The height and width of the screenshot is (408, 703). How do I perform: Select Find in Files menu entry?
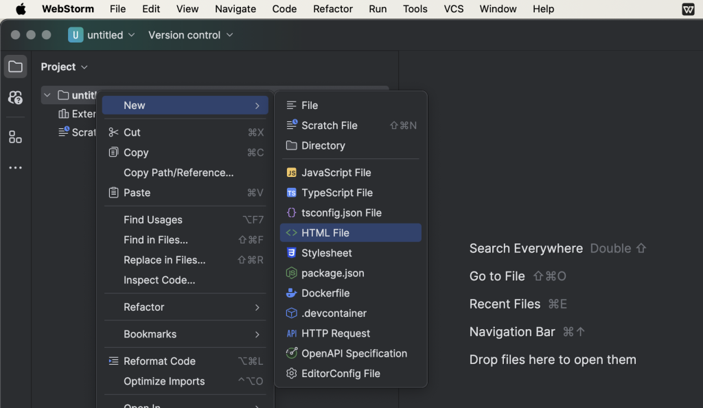coord(156,240)
